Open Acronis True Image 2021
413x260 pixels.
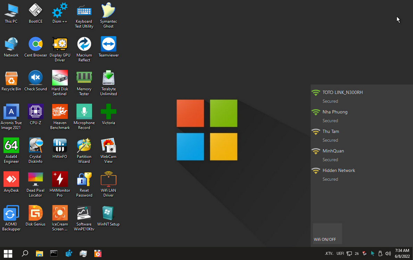point(11,117)
